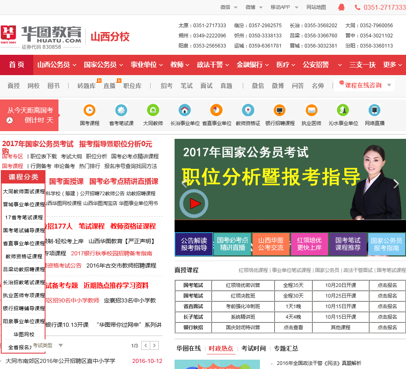Open the 国考课程 clock icon
Screen dimensions: 406x369
click(90, 110)
